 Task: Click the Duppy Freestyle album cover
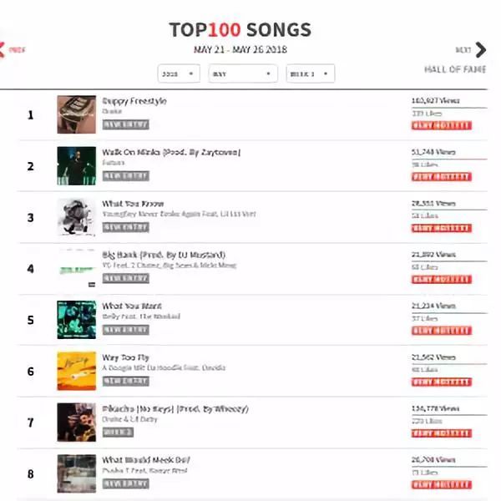76,114
